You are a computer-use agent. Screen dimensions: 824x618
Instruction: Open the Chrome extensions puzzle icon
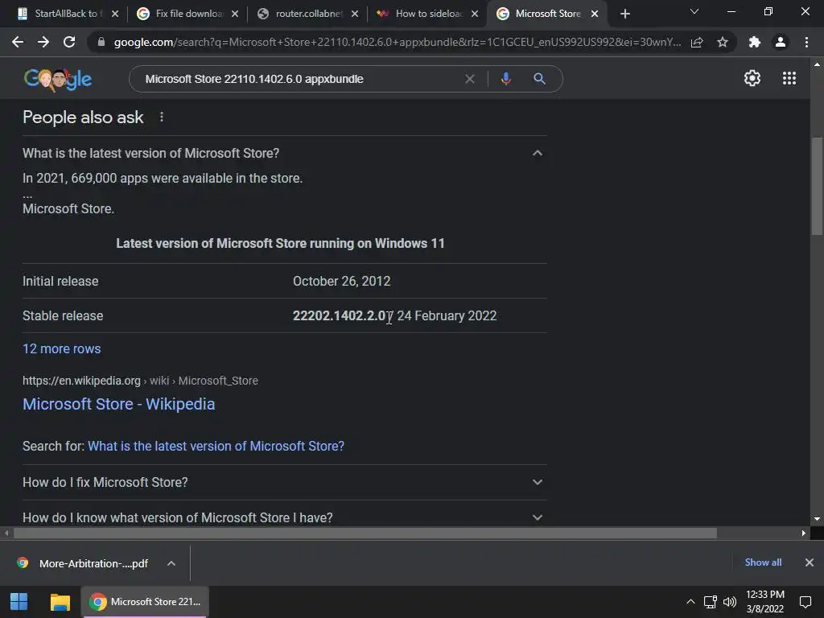coord(755,42)
